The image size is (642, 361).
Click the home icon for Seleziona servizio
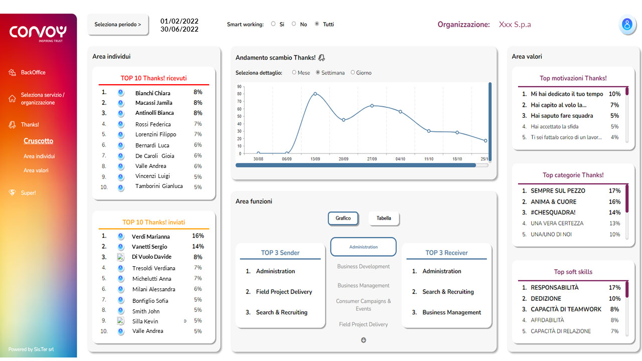[13, 99]
